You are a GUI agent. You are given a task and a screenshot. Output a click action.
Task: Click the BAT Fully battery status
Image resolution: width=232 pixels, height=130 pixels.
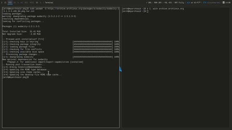[x=179, y=3]
